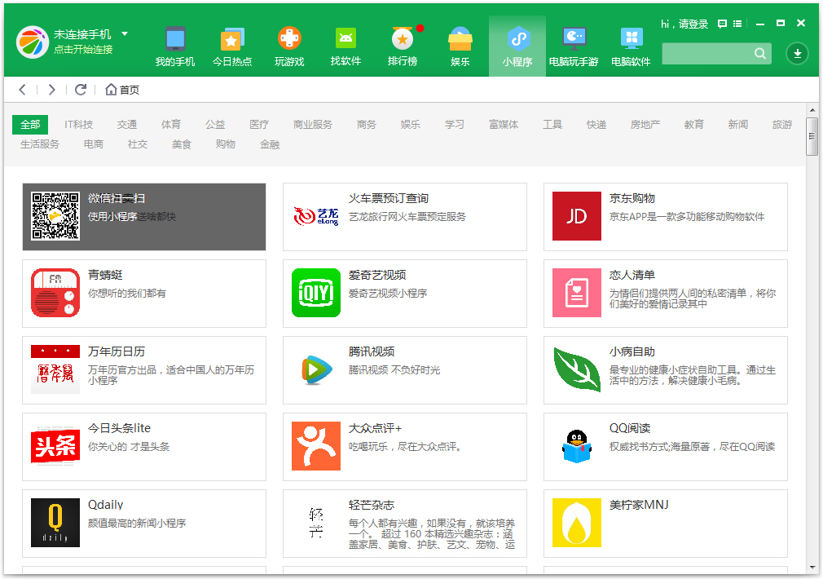Image resolution: width=823 pixels, height=579 pixels.
Task: Go to 首页 home page
Action: coord(123,90)
